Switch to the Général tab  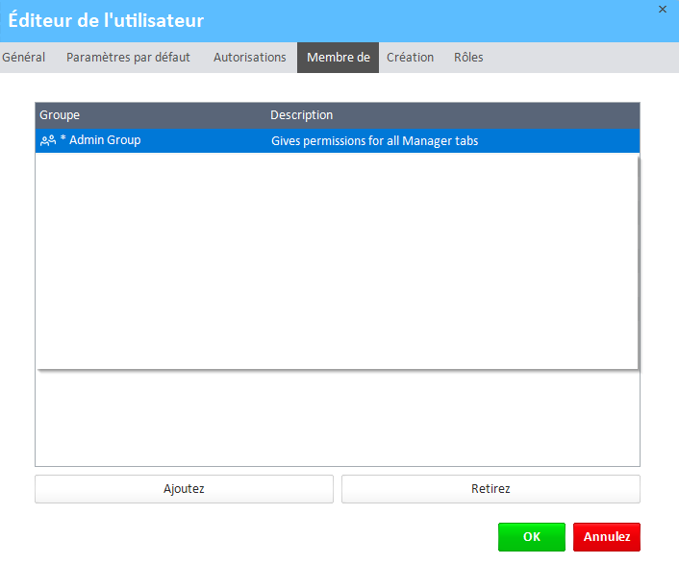pos(24,58)
